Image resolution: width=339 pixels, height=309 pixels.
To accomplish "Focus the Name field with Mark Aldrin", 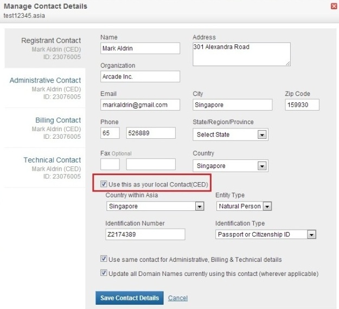I will coord(140,48).
